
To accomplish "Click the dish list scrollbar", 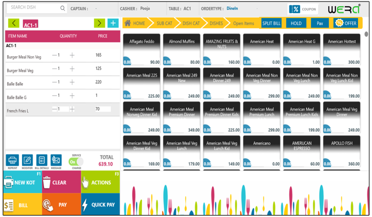I will [x=366, y=34].
